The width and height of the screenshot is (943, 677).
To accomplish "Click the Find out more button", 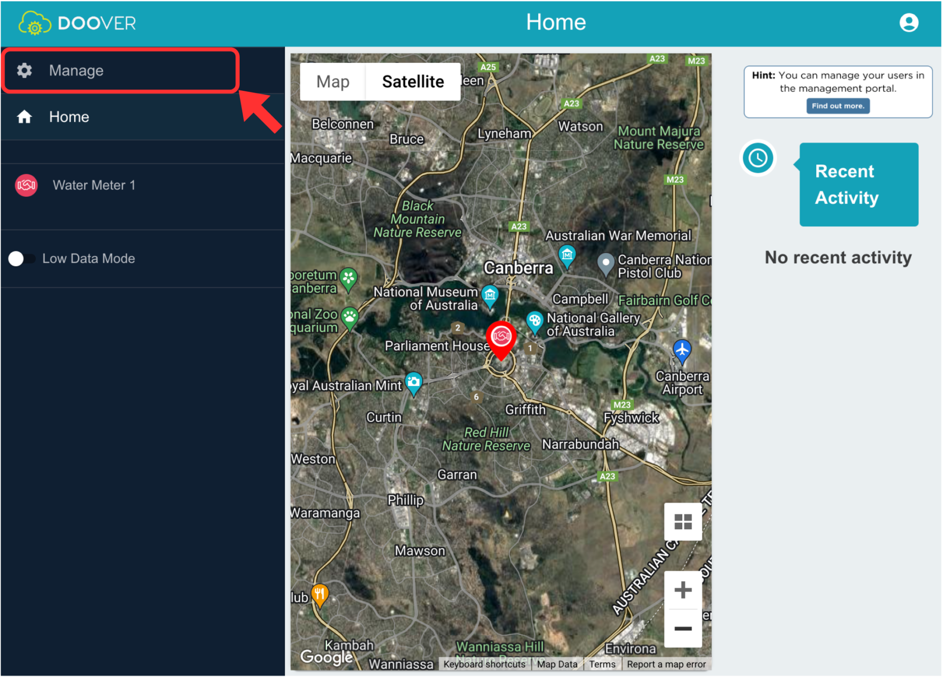I will click(x=837, y=106).
